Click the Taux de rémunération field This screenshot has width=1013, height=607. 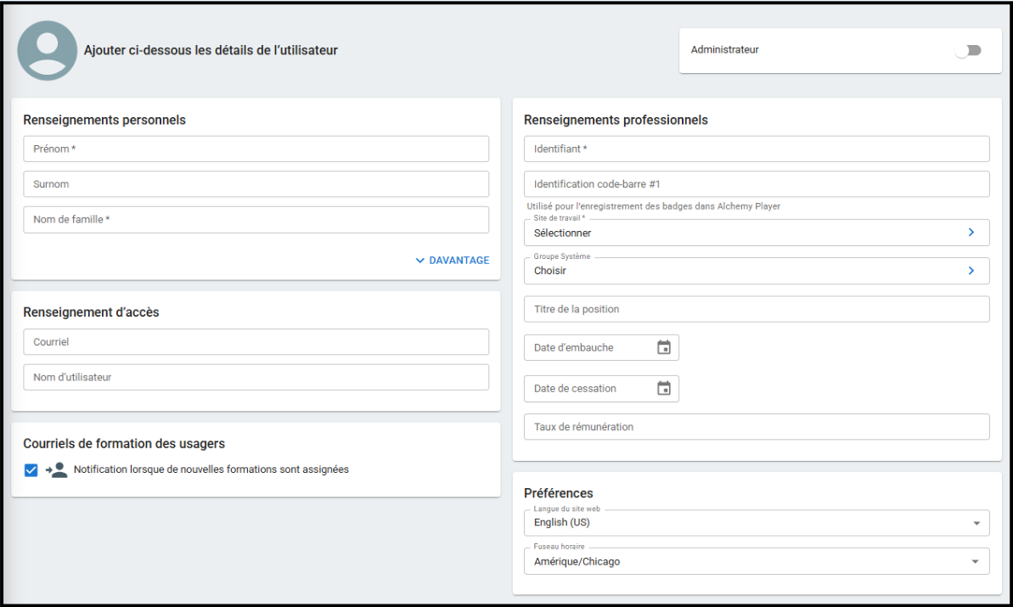[x=757, y=427]
